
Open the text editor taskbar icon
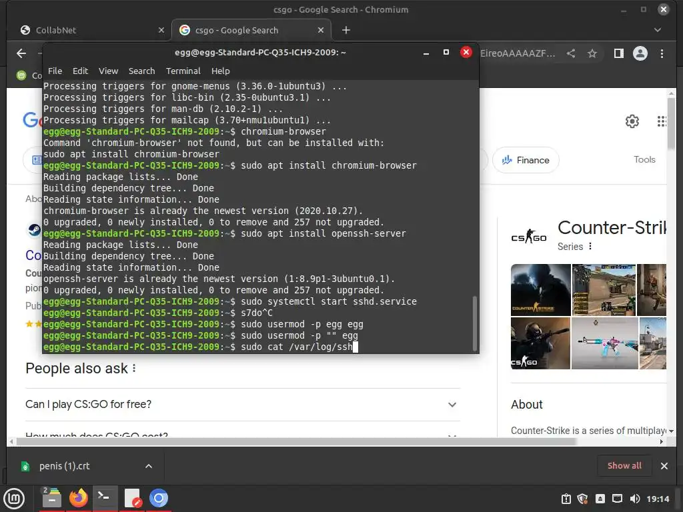pyautogui.click(x=132, y=498)
